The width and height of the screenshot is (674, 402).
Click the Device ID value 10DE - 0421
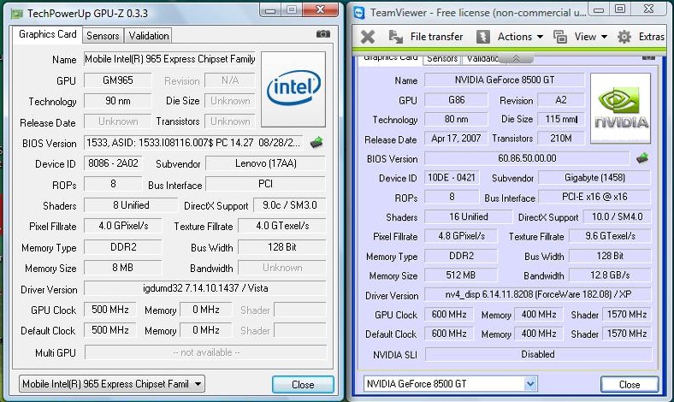(452, 178)
